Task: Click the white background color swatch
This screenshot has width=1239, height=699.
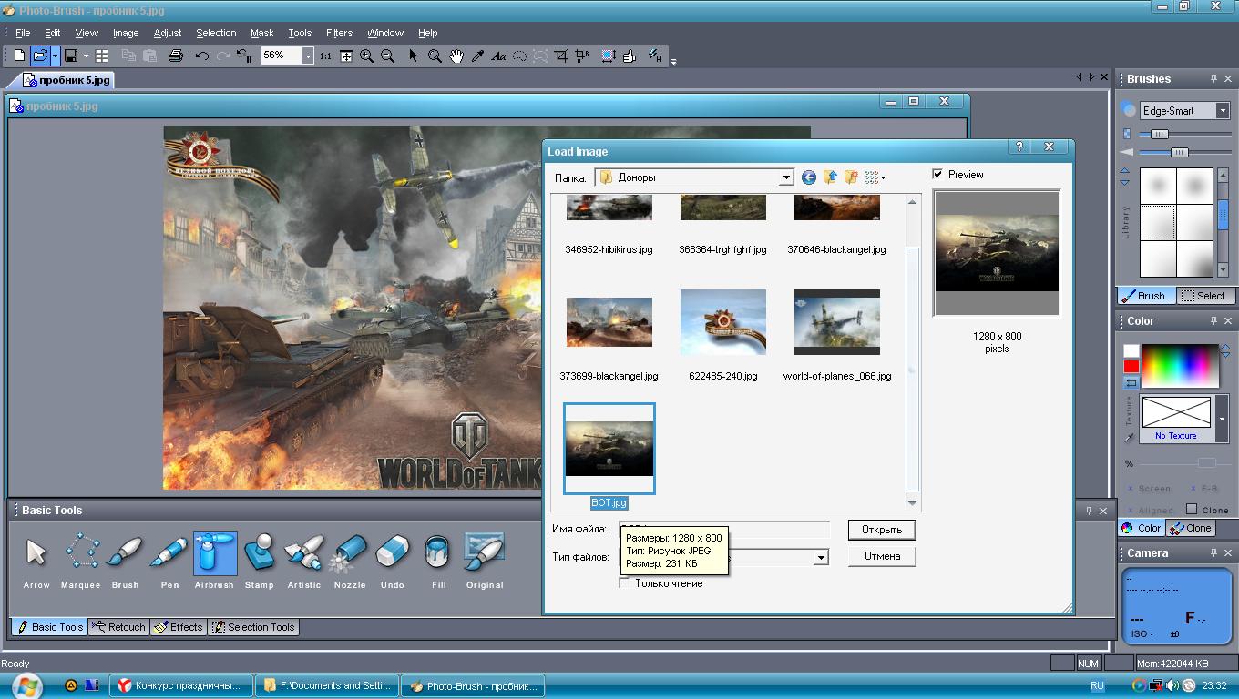Action: pyautogui.click(x=1131, y=350)
